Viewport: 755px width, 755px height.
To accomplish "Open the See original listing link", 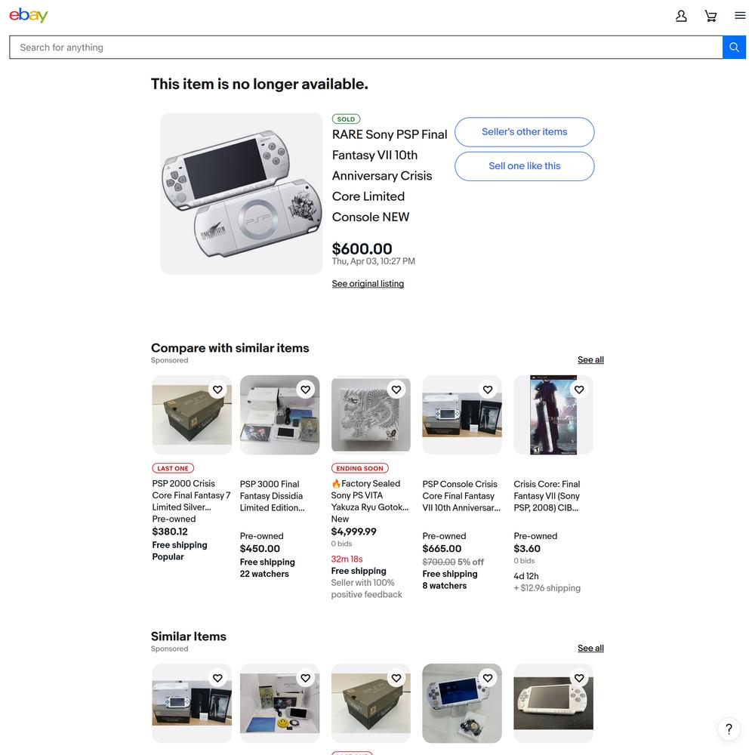I will click(x=368, y=284).
